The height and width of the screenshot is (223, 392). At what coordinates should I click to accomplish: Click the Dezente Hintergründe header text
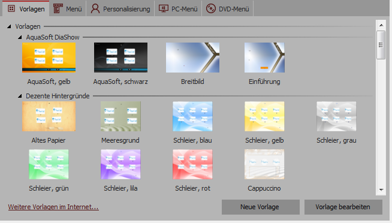pos(58,96)
